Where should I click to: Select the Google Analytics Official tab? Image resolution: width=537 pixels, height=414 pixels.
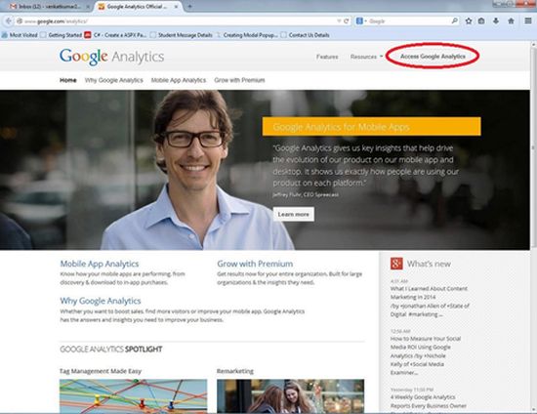[x=138, y=7]
